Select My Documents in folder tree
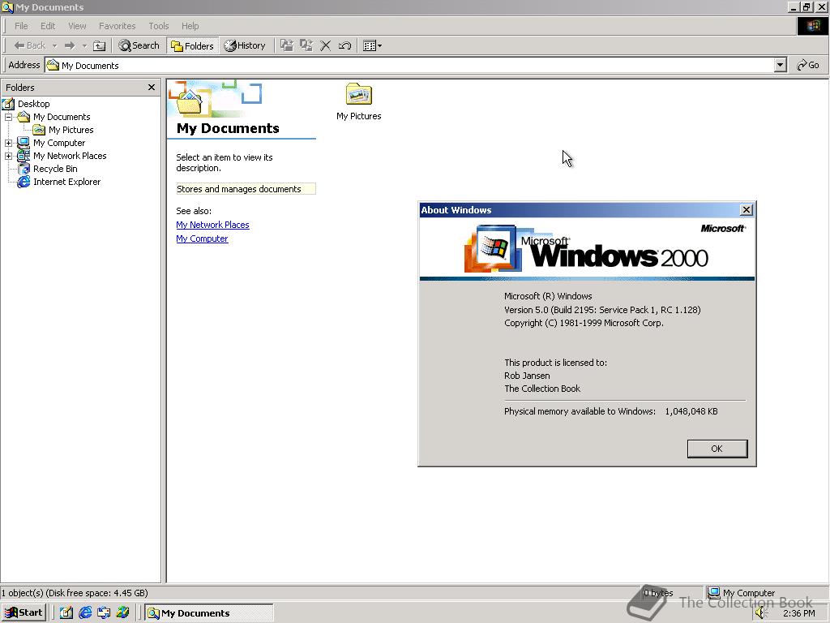 point(62,117)
